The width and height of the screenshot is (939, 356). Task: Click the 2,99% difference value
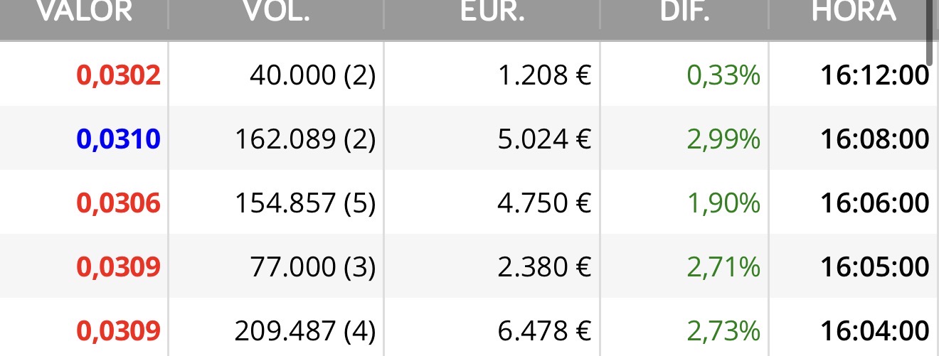[x=724, y=139]
